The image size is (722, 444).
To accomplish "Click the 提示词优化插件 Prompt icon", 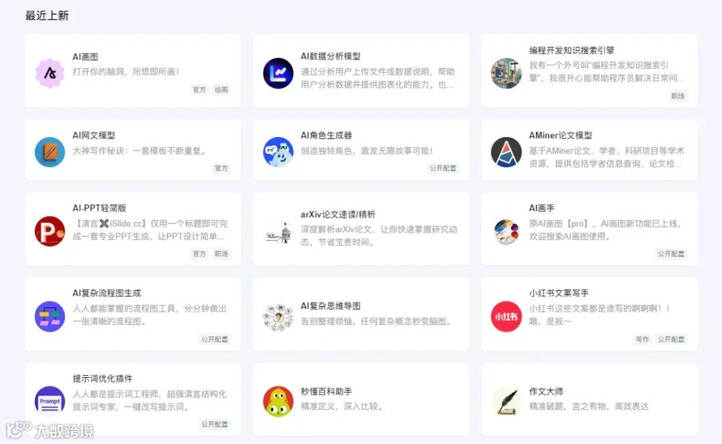I will pyautogui.click(x=49, y=400).
